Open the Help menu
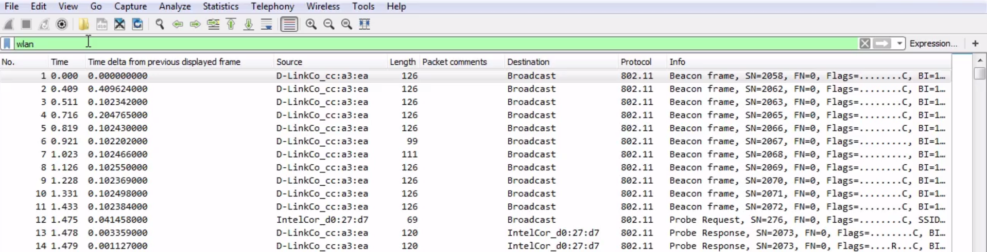This screenshot has height=252, width=987. [396, 7]
